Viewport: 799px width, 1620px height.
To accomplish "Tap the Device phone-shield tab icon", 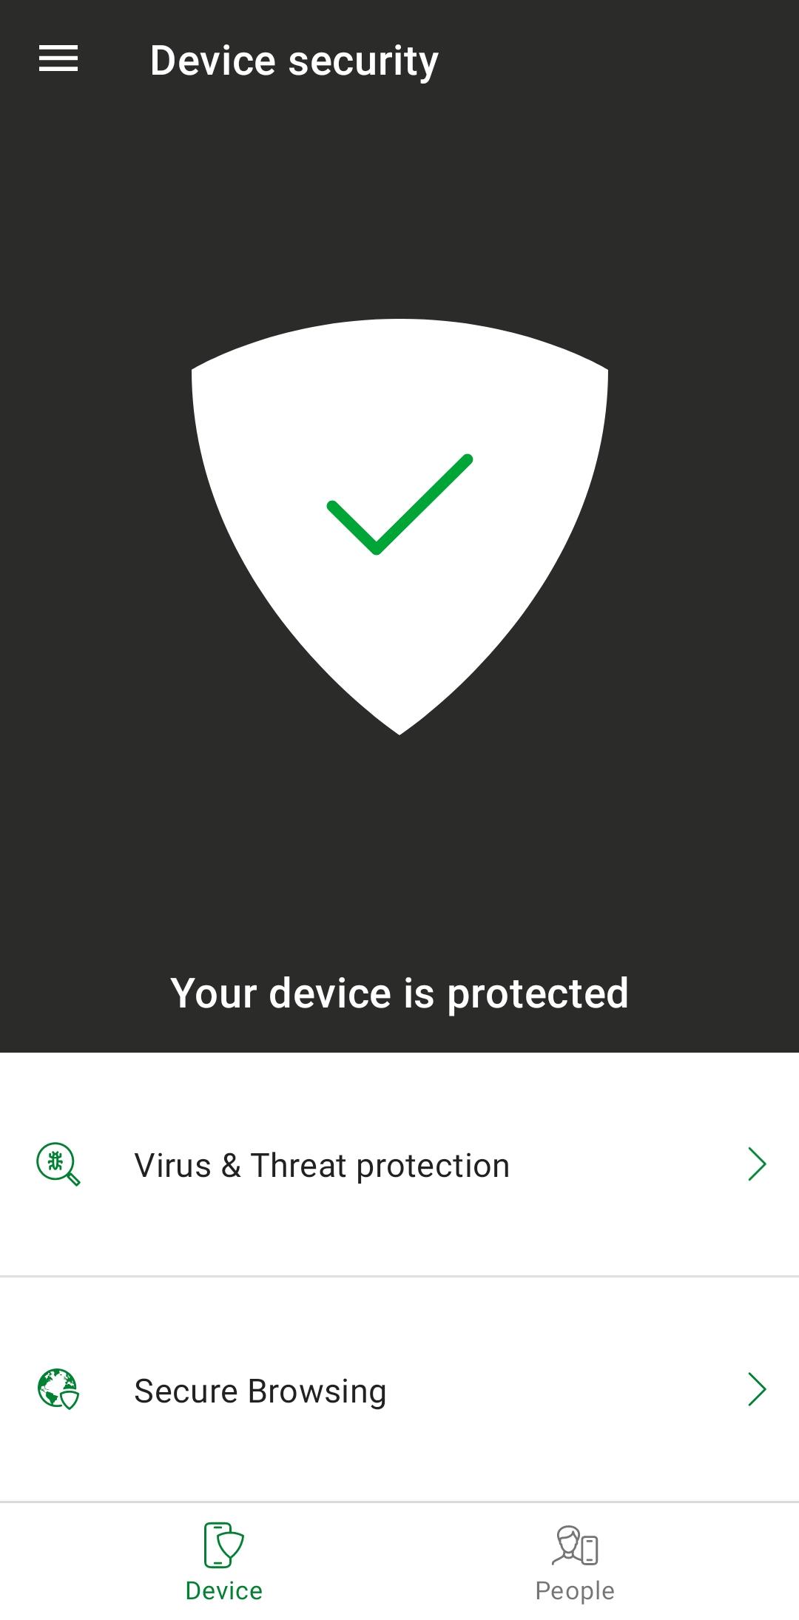I will coord(223,1545).
